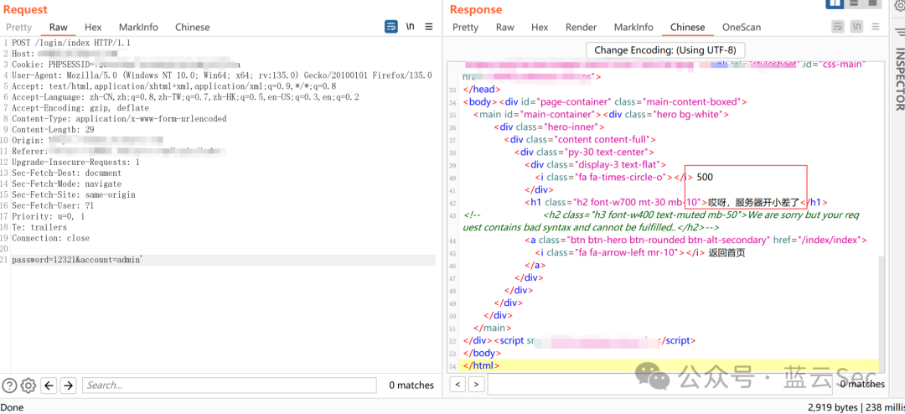Image resolution: width=905 pixels, height=414 pixels.
Task: Open search settings gear below Request
Action: pos(28,386)
